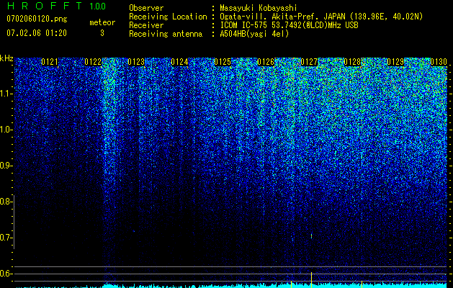Click the 0.6 kHz axis tick label
453x288 pixels.
point(6,274)
